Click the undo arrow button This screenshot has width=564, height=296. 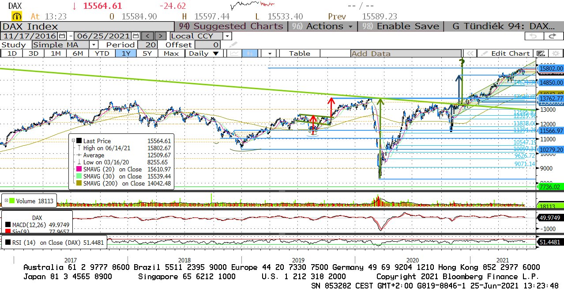[x=533, y=36]
